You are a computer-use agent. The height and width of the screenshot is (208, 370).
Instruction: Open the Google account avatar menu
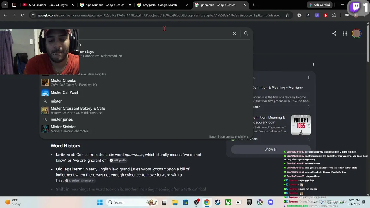[356, 34]
